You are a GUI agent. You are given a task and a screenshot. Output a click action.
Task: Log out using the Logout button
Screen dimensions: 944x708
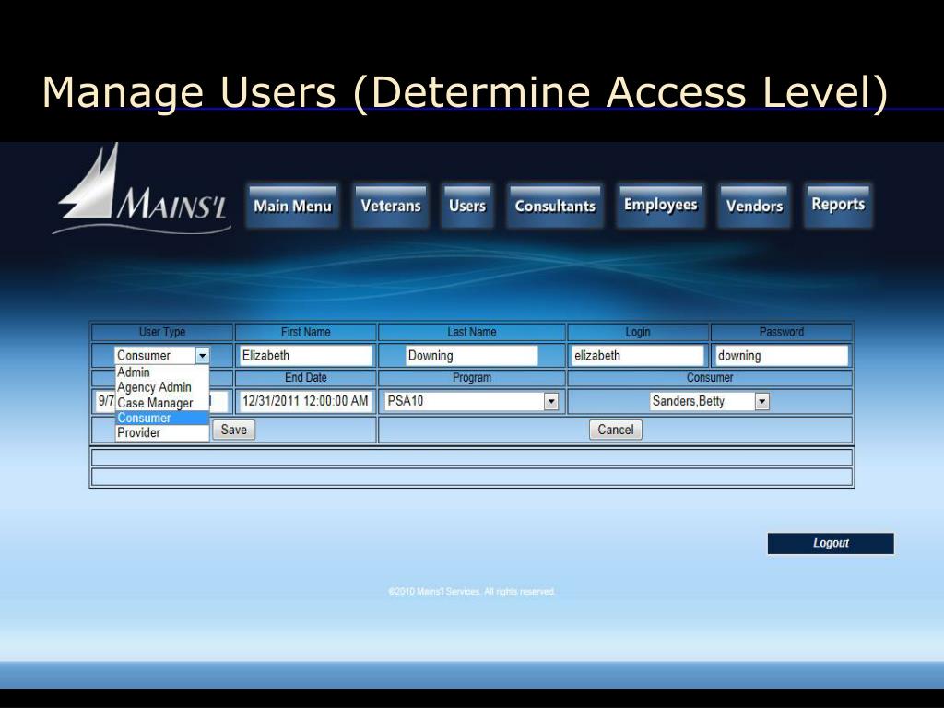[x=831, y=543]
